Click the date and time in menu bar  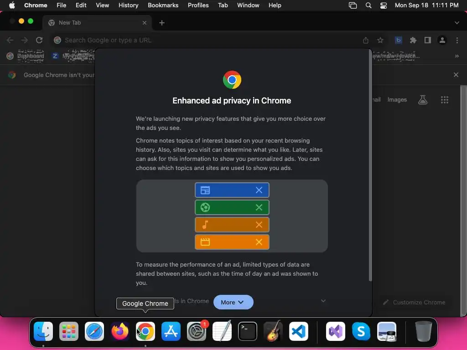pos(426,5)
